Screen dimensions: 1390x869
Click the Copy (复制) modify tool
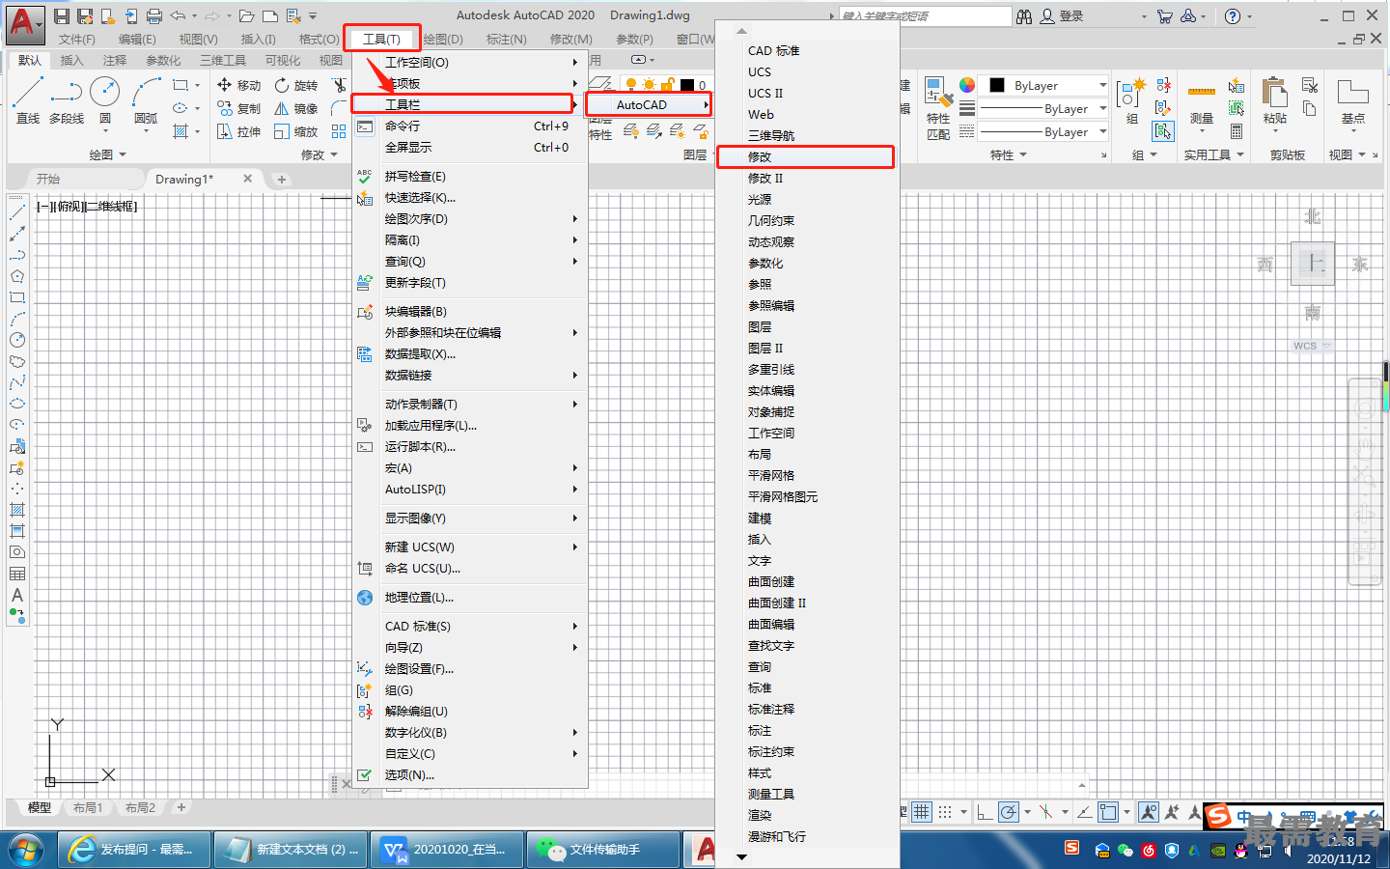tap(239, 108)
